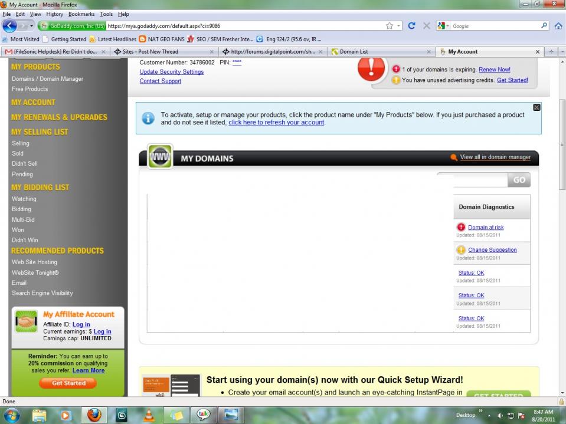566x424 pixels.
Task: Close the My Account tab
Action: 537,52
